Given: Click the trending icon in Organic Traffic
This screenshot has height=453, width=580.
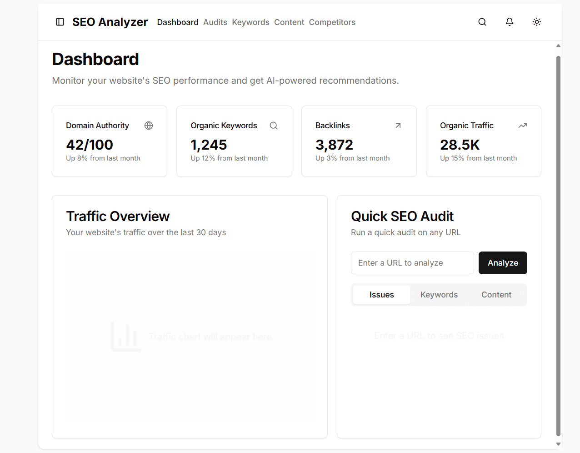Looking at the screenshot, I should 523,126.
